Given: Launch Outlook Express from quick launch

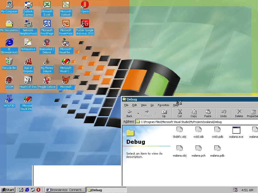Looking at the screenshot, I should [x=33, y=190].
